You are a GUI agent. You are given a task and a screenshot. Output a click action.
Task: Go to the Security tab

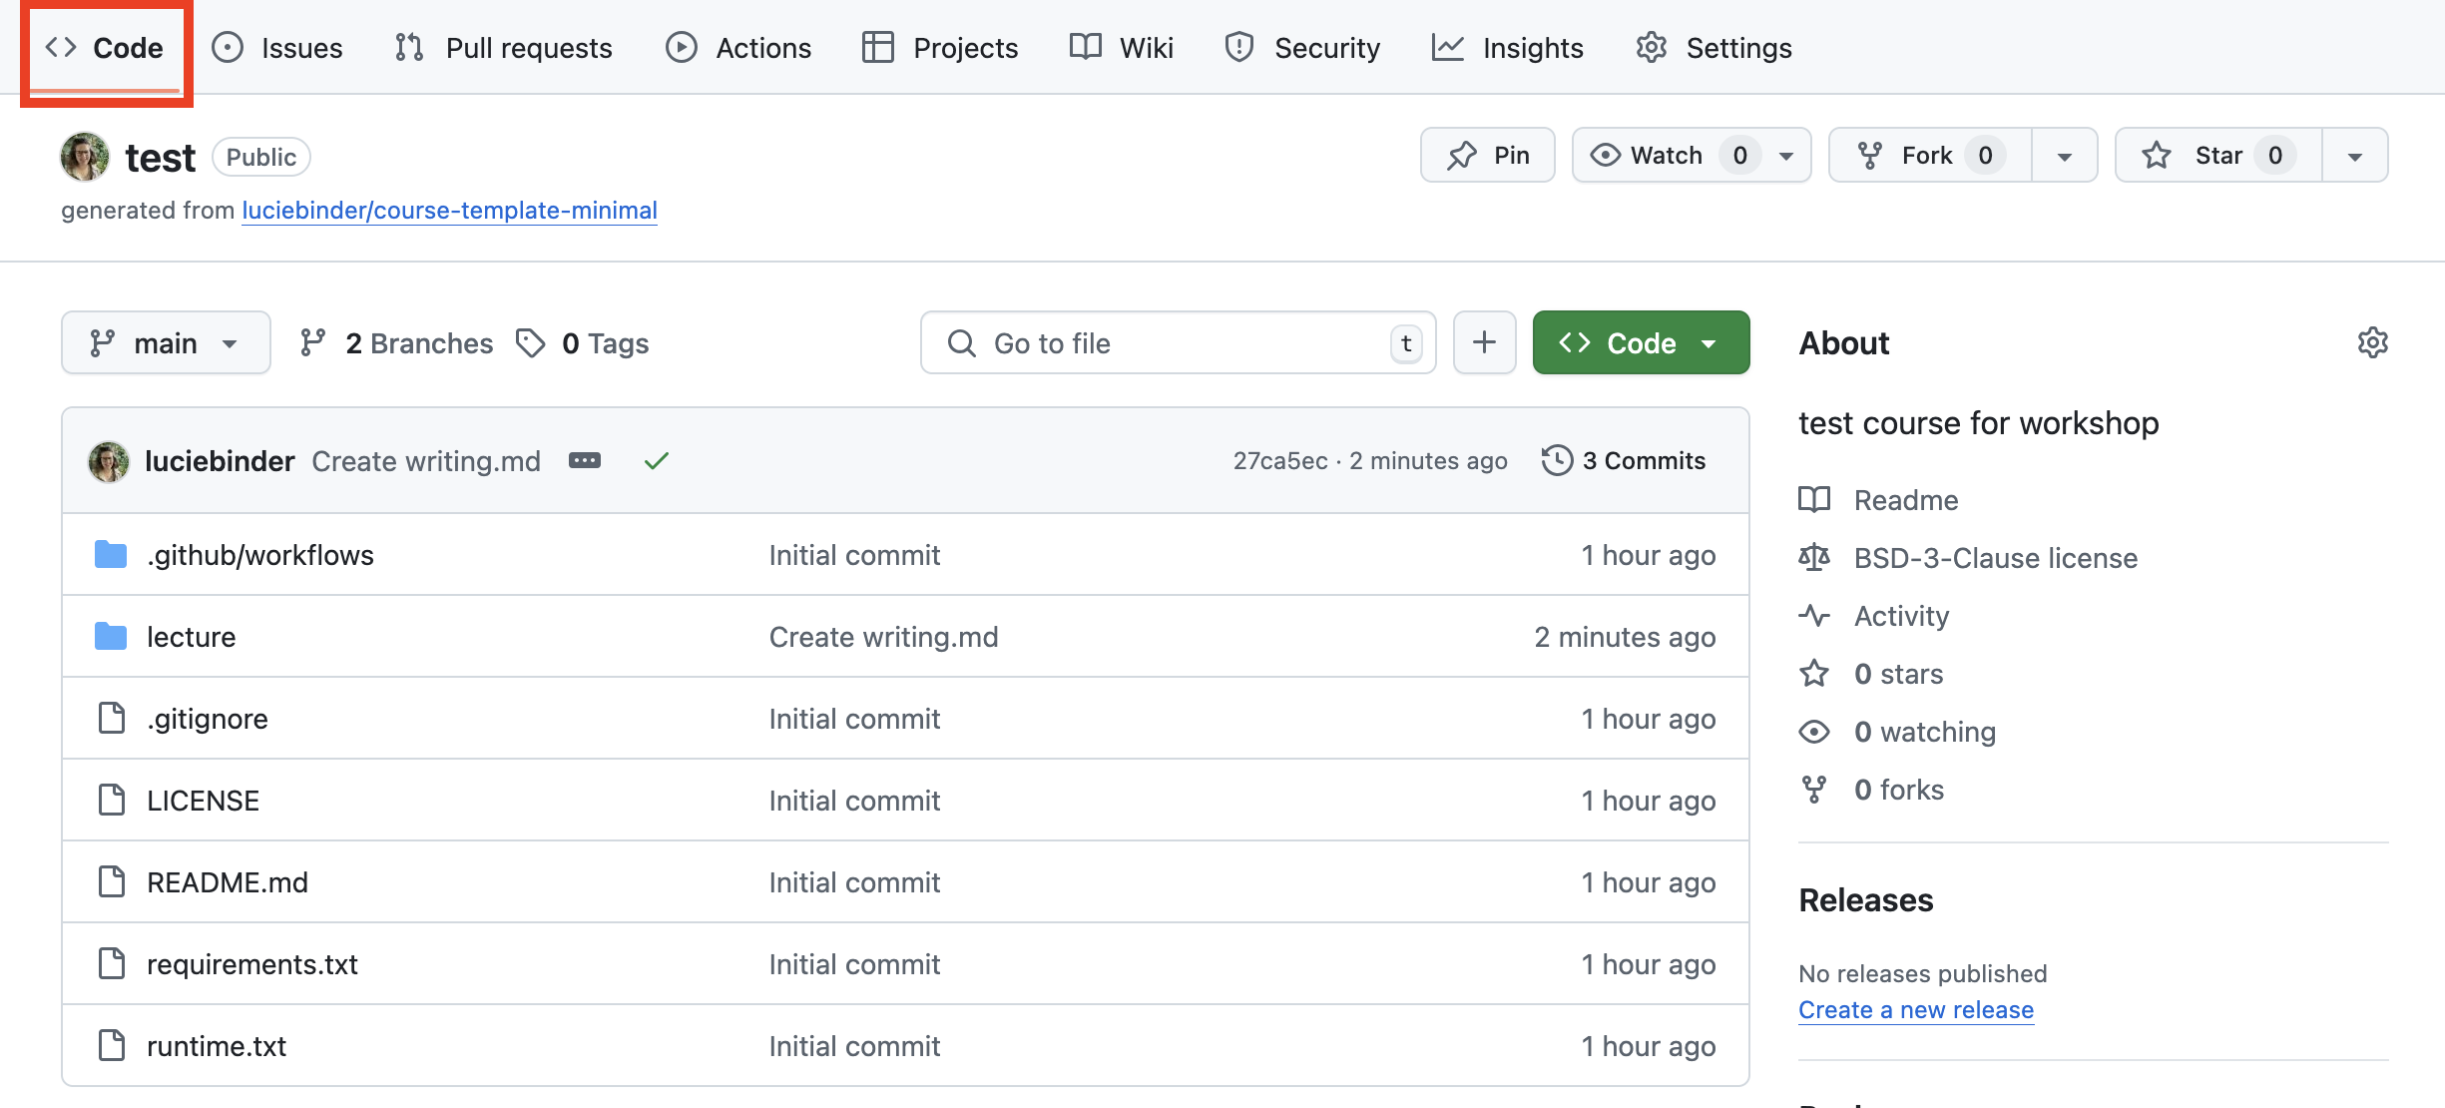[x=1302, y=48]
